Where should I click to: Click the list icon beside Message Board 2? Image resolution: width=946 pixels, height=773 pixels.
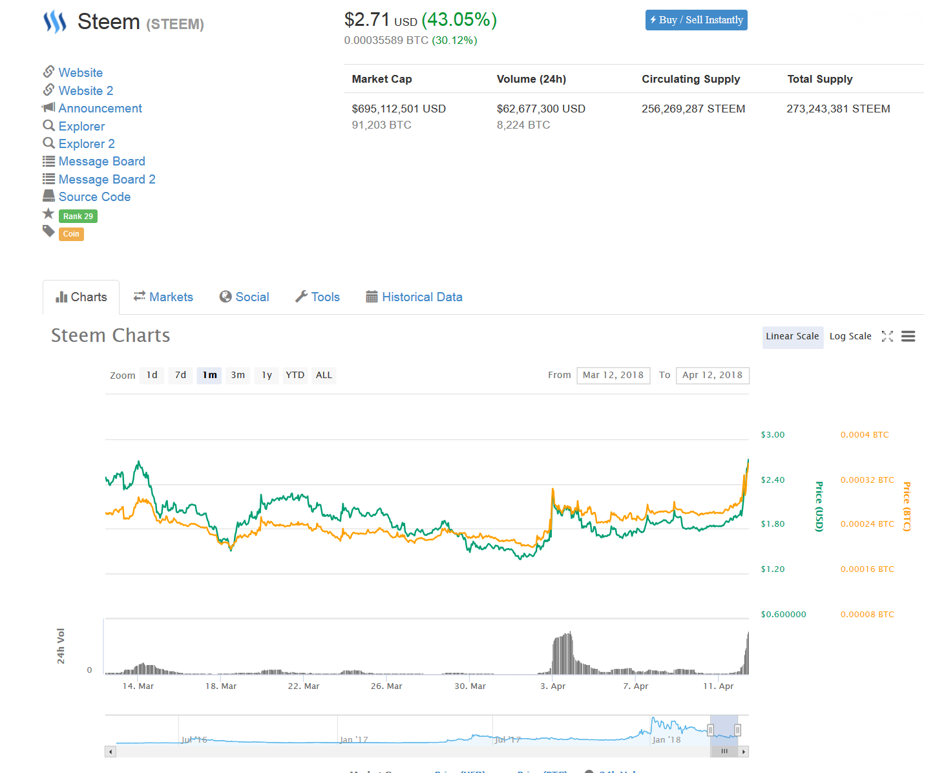pos(48,178)
